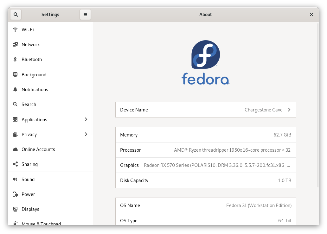Expand the Privacy submenu chevron
327x234 pixels.
click(x=86, y=134)
